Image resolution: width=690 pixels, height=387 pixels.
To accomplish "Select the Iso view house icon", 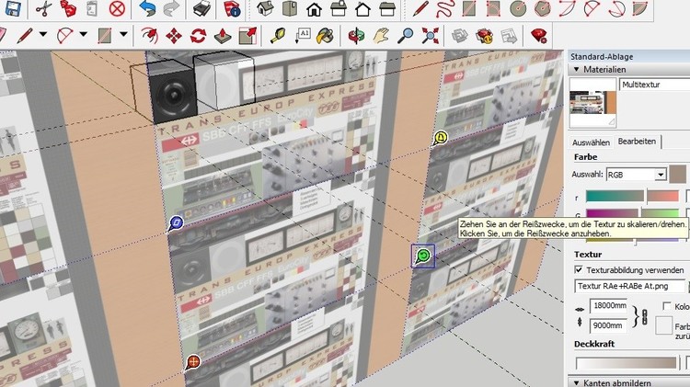I will click(x=265, y=8).
